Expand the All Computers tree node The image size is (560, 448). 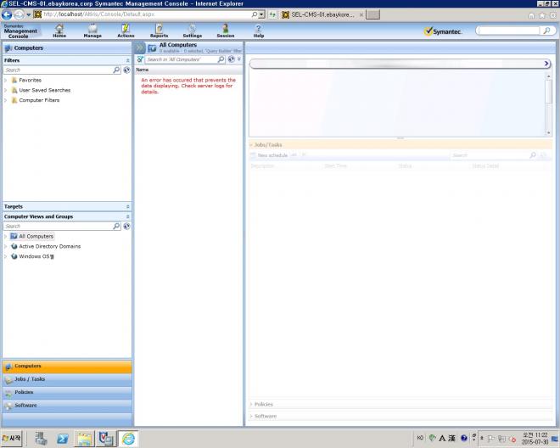coord(5,236)
